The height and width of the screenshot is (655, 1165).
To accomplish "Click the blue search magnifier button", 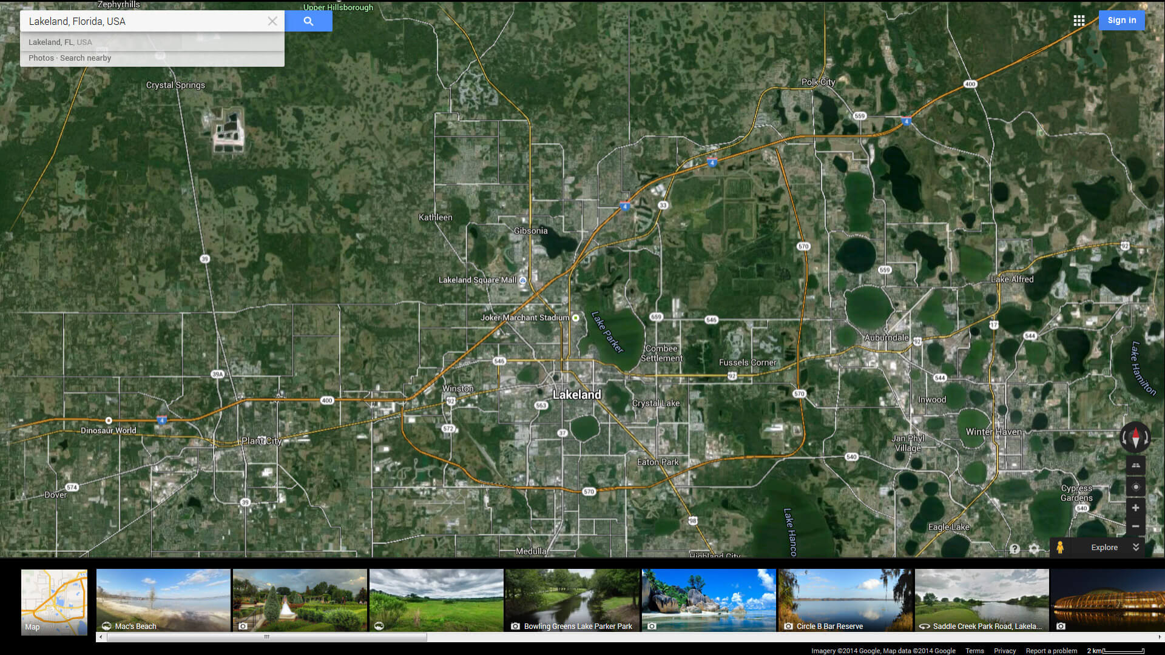I will (x=308, y=21).
